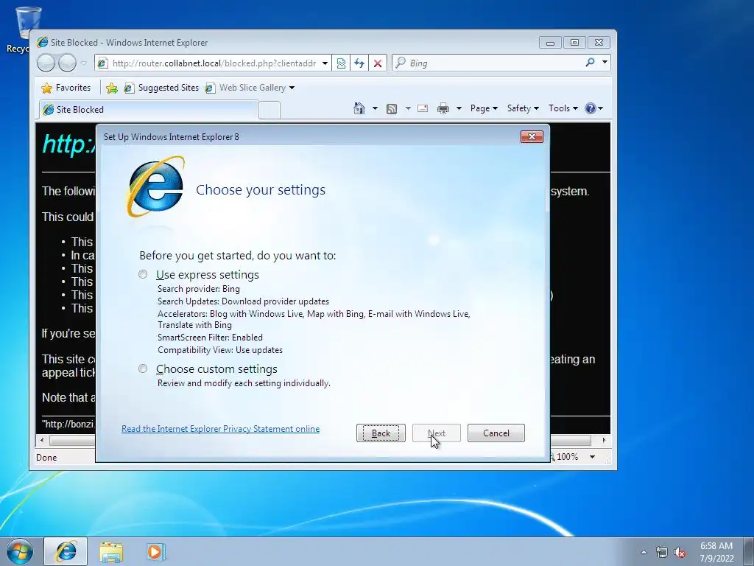
Task: Click the browser back navigation arrow
Action: 46,63
